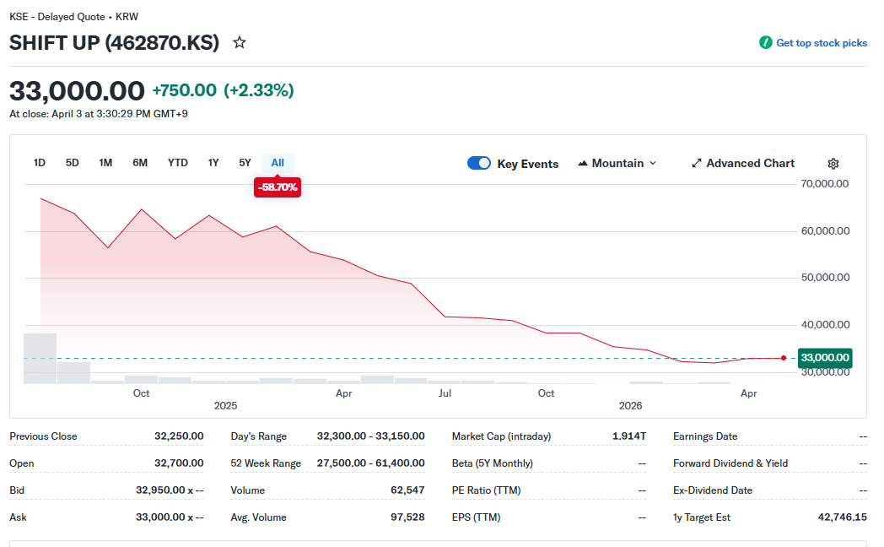Open the Mountain chart style dropdown
This screenshot has width=884, height=547.
(x=617, y=164)
